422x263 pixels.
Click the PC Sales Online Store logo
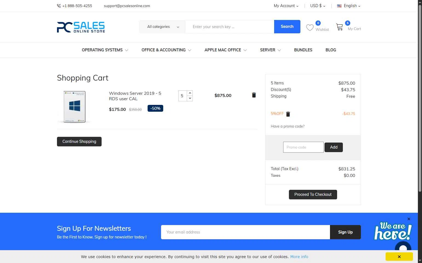[81, 27]
